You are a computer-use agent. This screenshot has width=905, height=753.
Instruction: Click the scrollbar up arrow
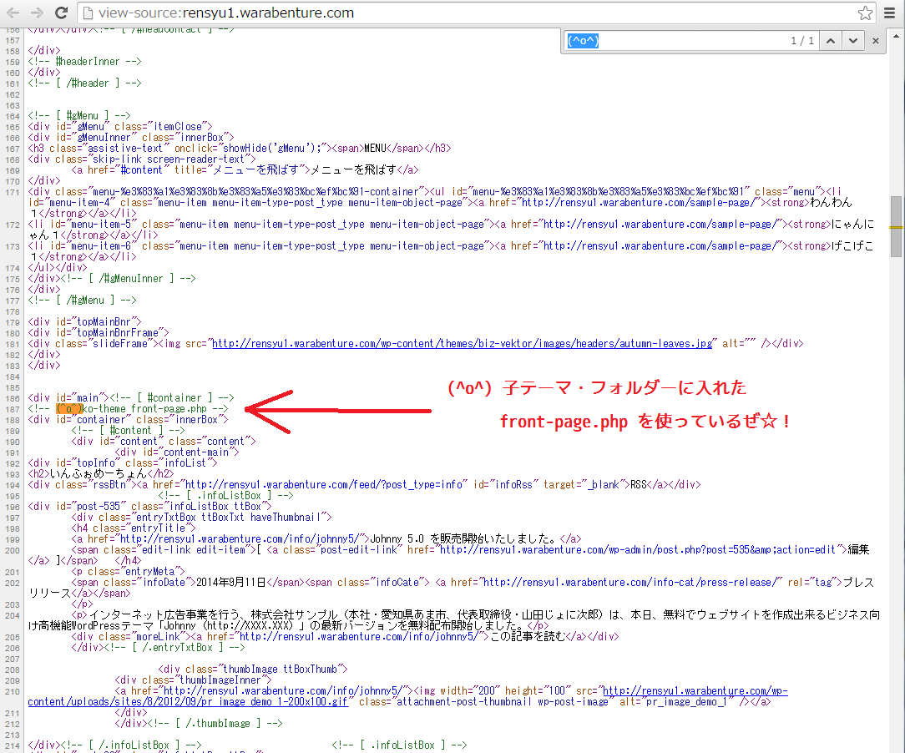[896, 36]
